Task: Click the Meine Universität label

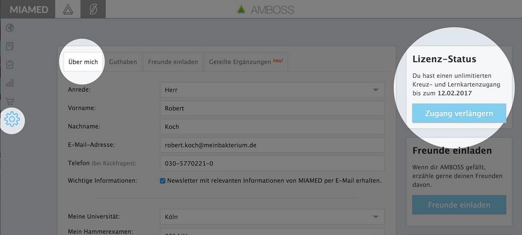Action: (x=94, y=216)
